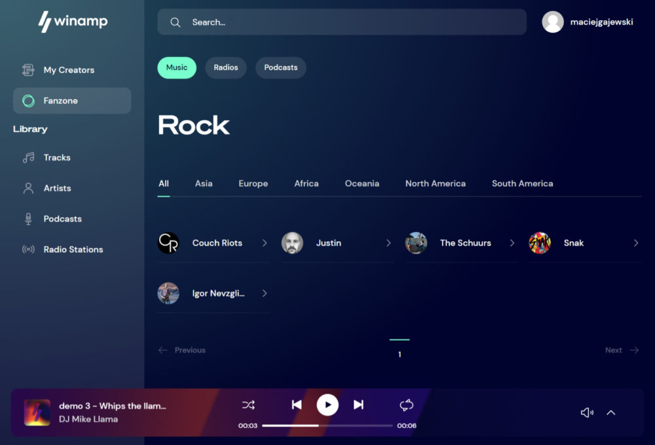The width and height of the screenshot is (655, 445).
Task: Expand the Igor Nevzgli... chevron
Action: click(265, 294)
